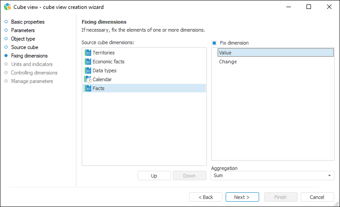Select the Change element in the list
The height and width of the screenshot is (207, 340).
point(228,62)
